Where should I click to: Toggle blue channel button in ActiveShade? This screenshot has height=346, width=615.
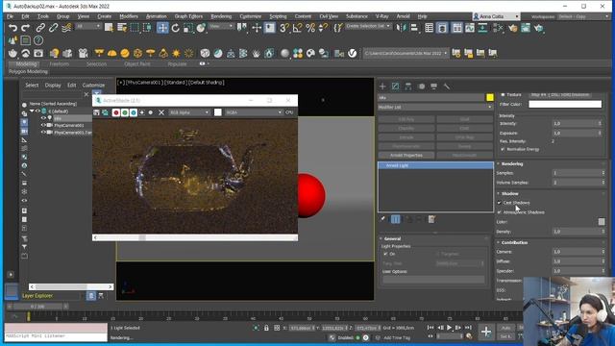[x=134, y=112]
